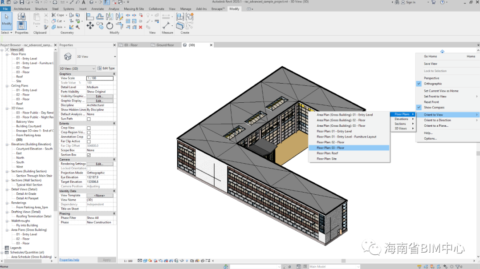This screenshot has height=269, width=480.
Task: Click the Align tool icon
Action: tap(90, 17)
